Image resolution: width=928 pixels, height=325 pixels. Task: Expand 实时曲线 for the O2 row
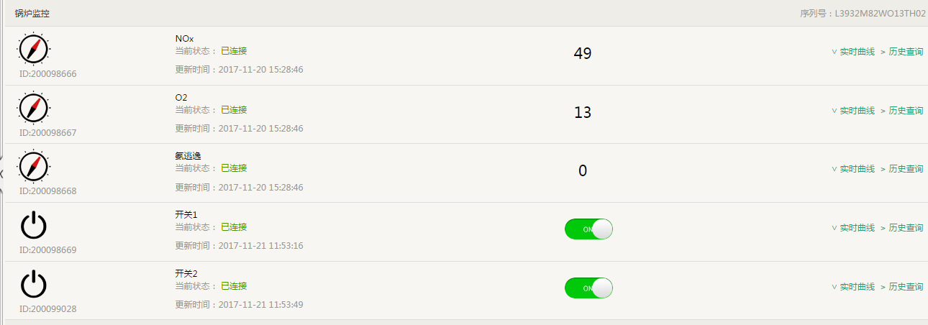(853, 111)
